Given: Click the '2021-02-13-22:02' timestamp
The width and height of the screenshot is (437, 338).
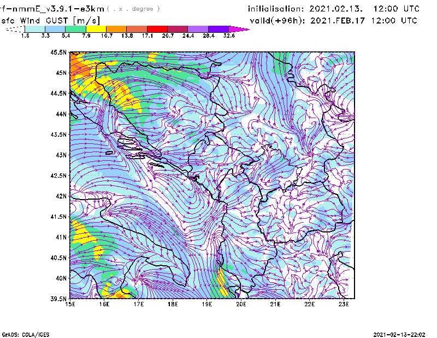Looking at the screenshot, I should point(399,335).
